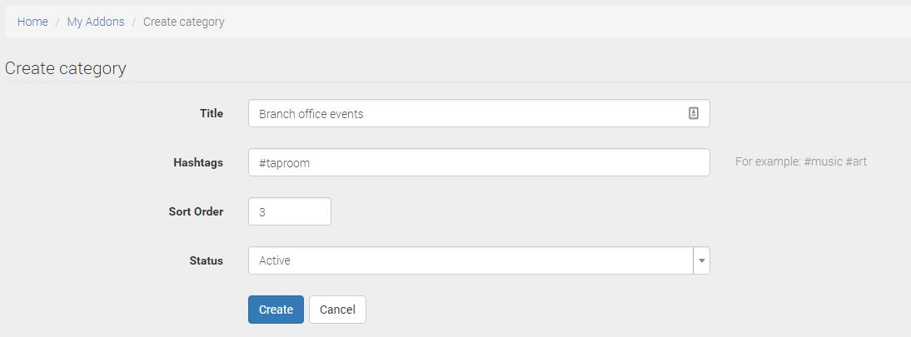The image size is (911, 337).
Task: Click the Create category breadcrumb item
Action: [184, 22]
